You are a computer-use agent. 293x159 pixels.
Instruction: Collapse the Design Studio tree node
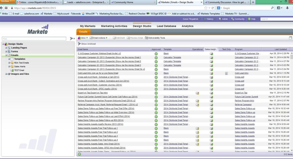click(x=3, y=44)
